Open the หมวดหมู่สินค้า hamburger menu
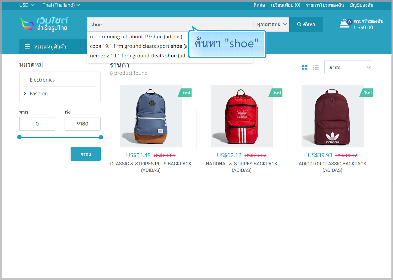This screenshot has height=280, width=393. [x=53, y=47]
